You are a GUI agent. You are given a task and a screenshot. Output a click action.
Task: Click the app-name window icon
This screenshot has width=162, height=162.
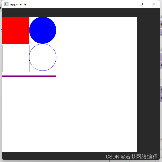click(6, 4)
